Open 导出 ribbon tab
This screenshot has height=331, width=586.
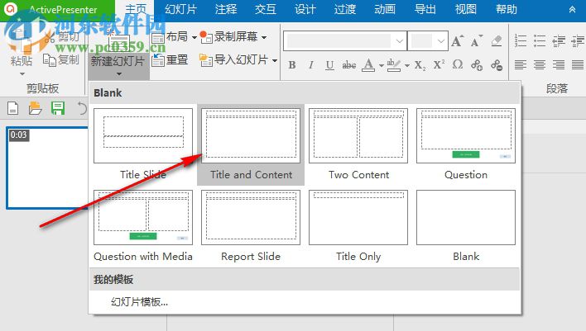pos(425,9)
